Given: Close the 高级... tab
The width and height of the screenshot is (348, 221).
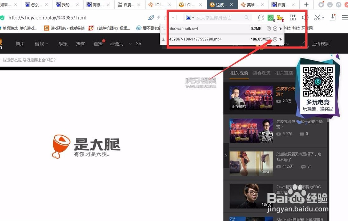Looking at the screenshot, I should click(108, 5).
